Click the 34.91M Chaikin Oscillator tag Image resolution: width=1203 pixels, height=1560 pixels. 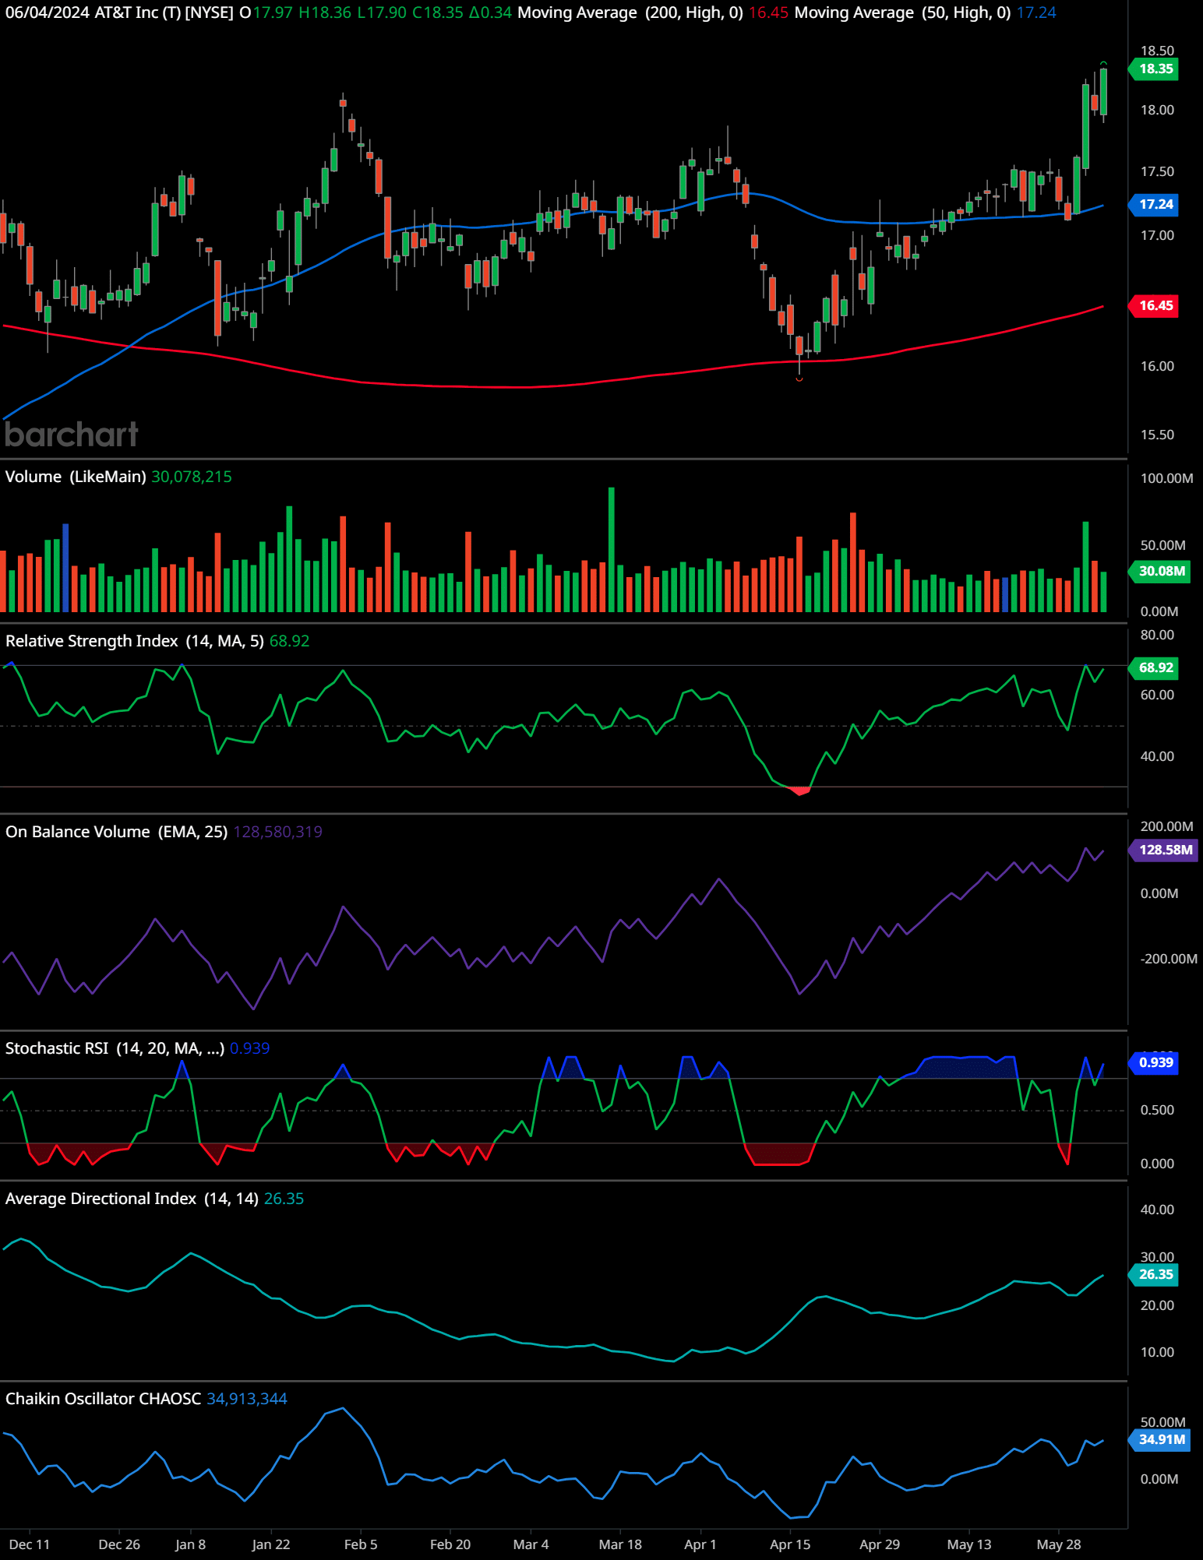[1160, 1439]
